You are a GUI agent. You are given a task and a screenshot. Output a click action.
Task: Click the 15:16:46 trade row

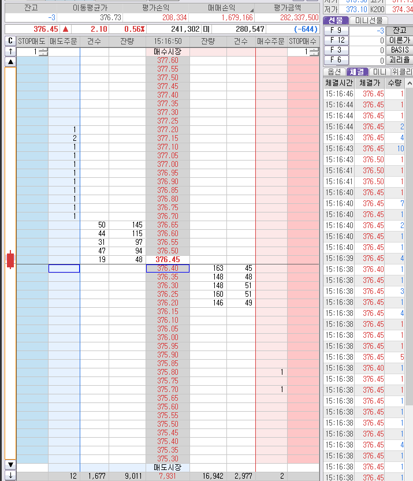click(x=364, y=94)
